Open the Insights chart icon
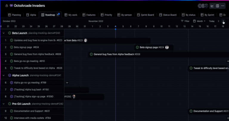The height and width of the screenshot is (121, 229). tap(212, 6)
